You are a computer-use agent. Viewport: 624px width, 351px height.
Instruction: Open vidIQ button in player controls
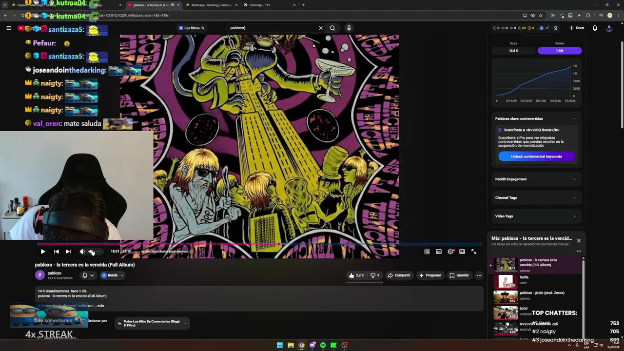427,252
